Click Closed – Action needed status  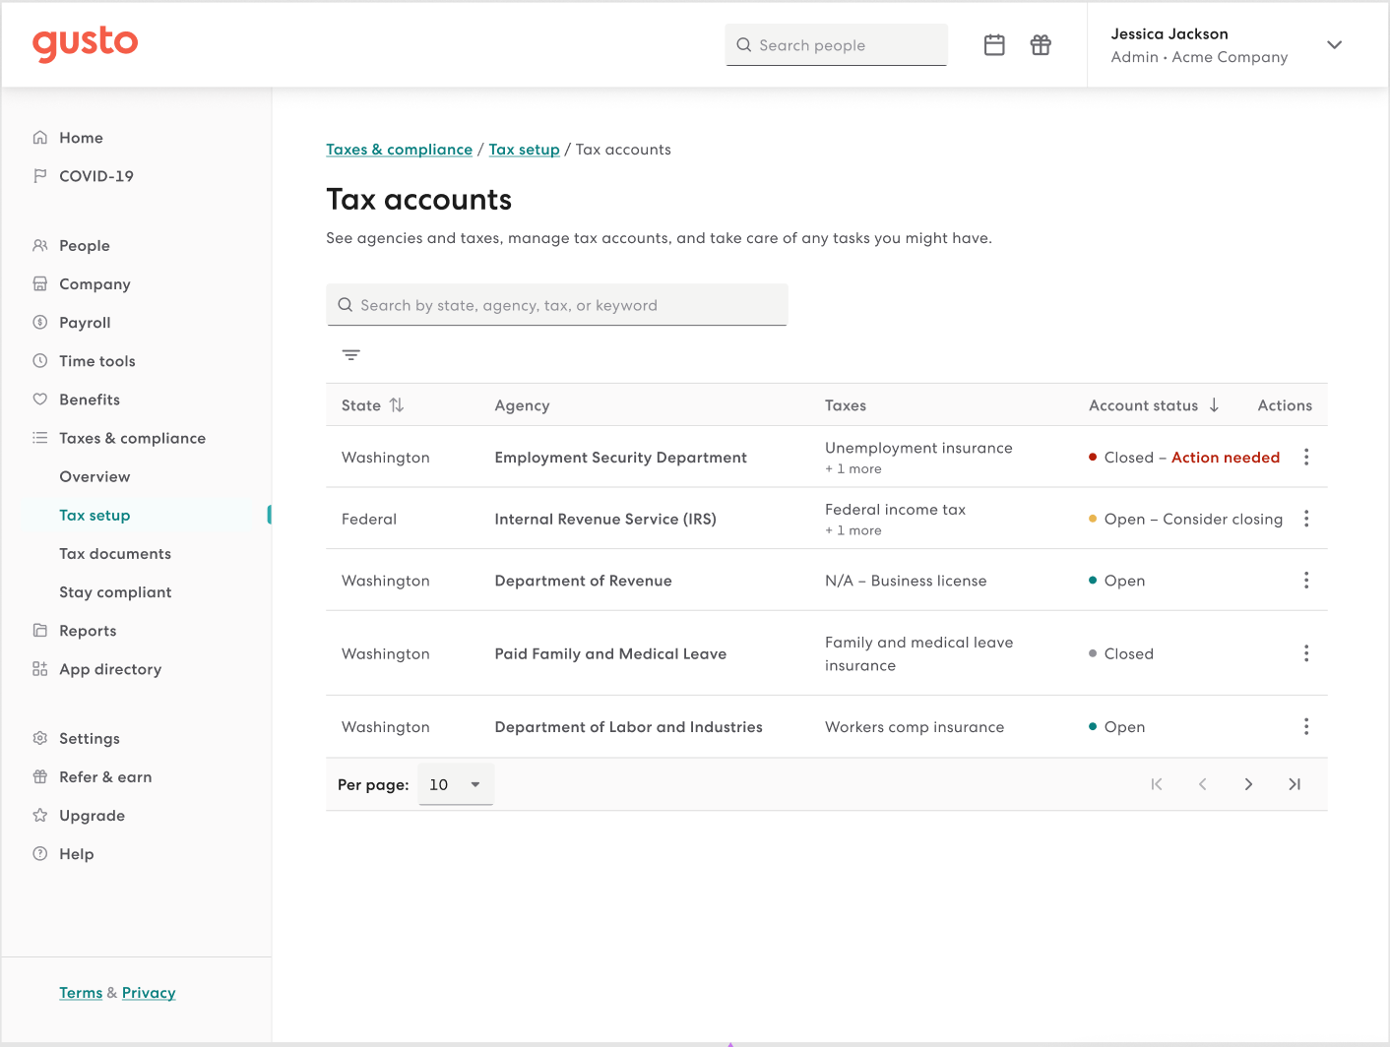coord(1184,458)
